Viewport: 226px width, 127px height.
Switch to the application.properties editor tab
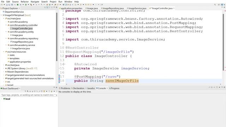71,8
